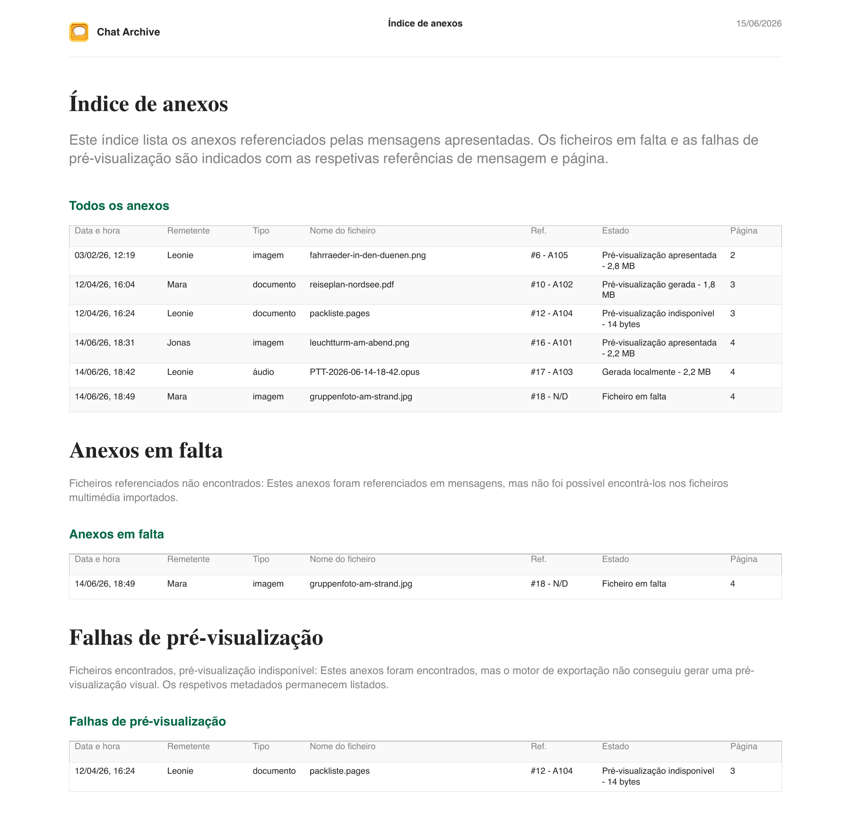Click Página column header in the last table
The height and width of the screenshot is (813, 851).
coord(744,746)
